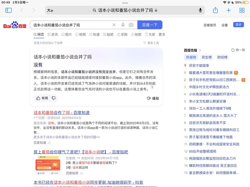Select the 民生榜 tab
Image resolution: width=250 pixels, height=187 pixels.
[x=207, y=57]
